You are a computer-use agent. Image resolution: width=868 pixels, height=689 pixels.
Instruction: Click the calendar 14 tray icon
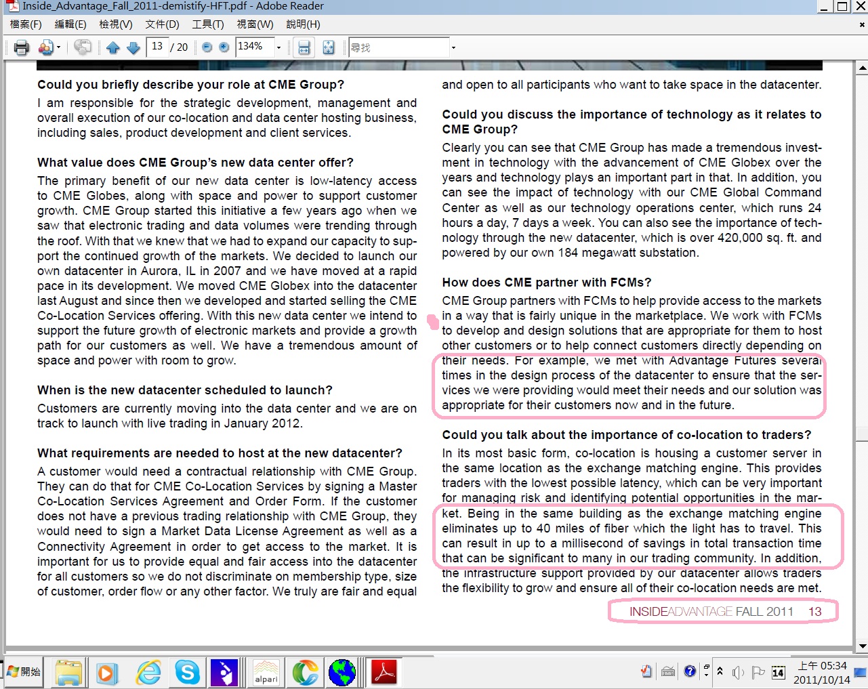[779, 672]
